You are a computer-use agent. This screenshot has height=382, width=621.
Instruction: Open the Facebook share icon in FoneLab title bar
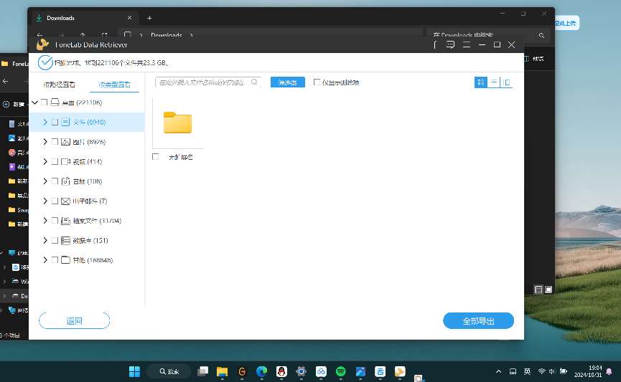(x=435, y=44)
